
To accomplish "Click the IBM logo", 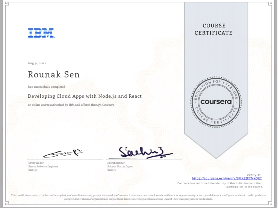I will [x=41, y=33].
